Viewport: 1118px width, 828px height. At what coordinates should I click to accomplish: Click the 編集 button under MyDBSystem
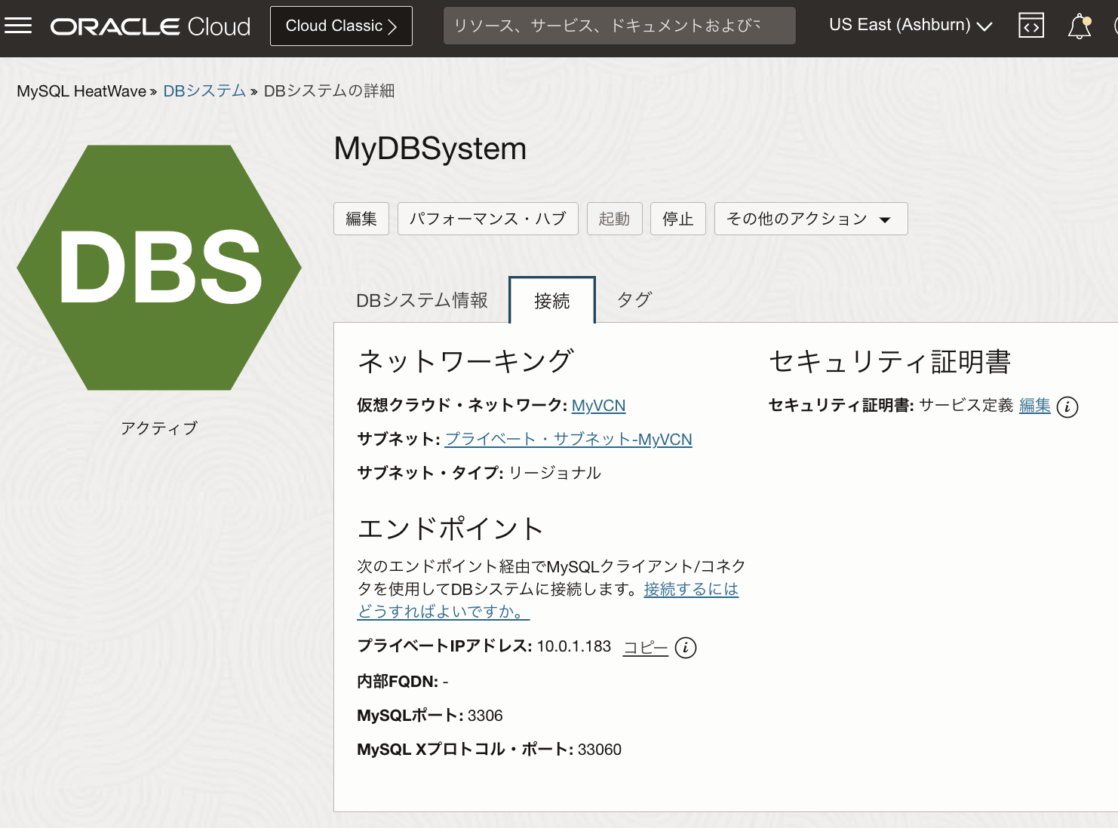pos(361,219)
